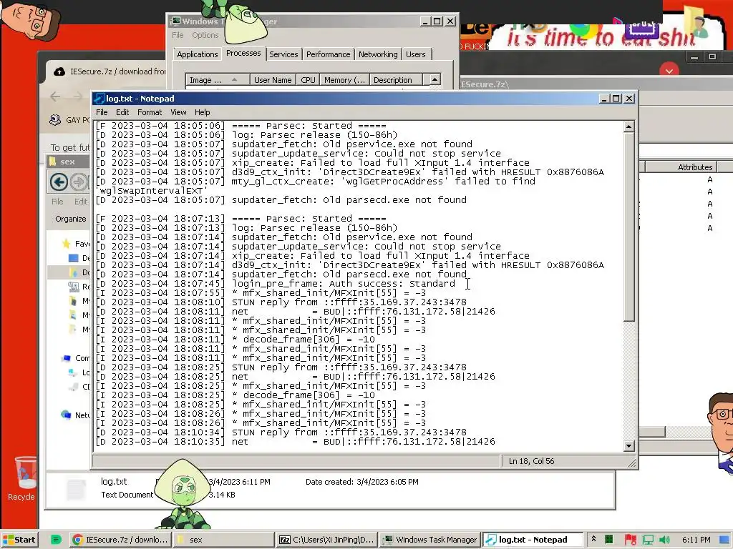733x549 pixels.
Task: Switch to Networking tab in Task Manager
Action: coord(378,54)
